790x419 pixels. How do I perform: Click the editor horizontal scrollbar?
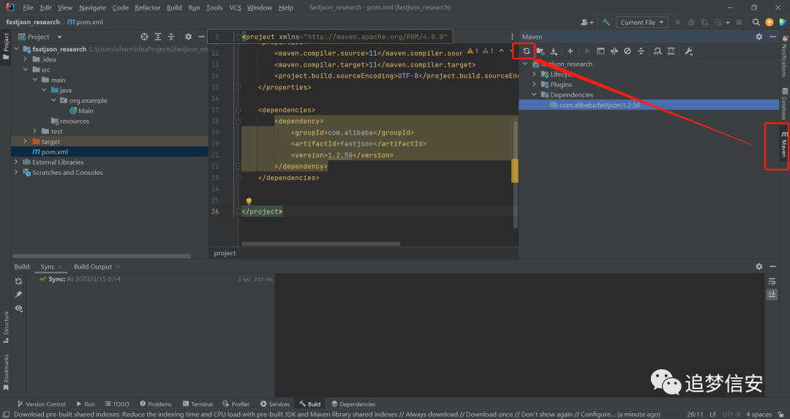(321, 244)
